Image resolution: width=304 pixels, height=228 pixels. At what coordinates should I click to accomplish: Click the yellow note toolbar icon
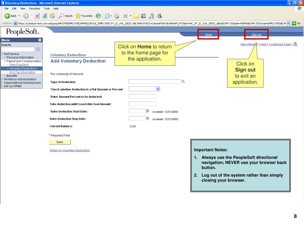(136, 16)
